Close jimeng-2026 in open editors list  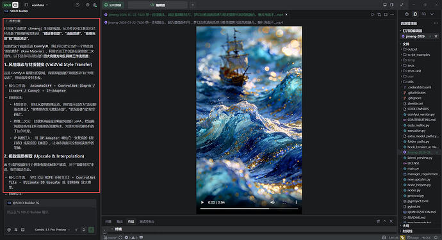point(436,36)
